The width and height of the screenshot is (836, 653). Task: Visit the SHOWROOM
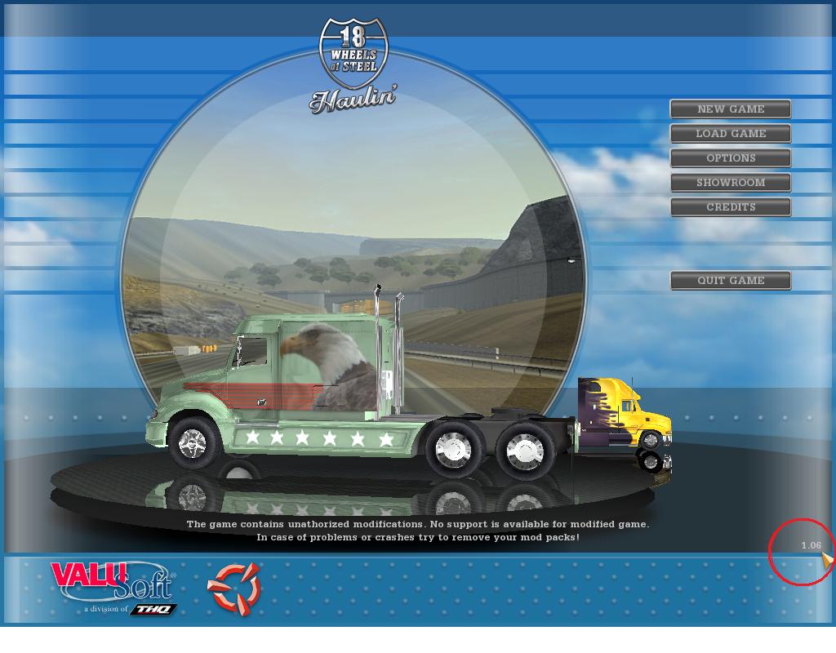click(x=731, y=182)
